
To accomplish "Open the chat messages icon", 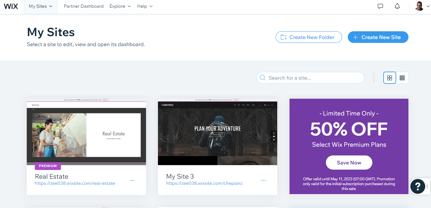I will pyautogui.click(x=380, y=6).
